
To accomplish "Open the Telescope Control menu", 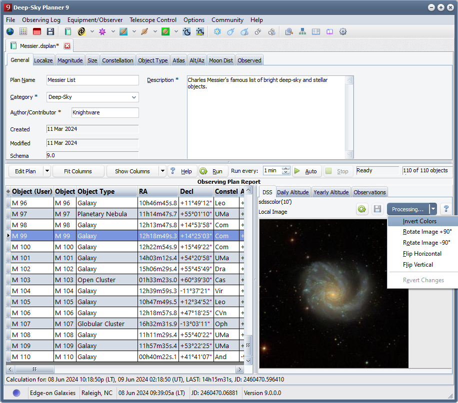I will coord(152,20).
